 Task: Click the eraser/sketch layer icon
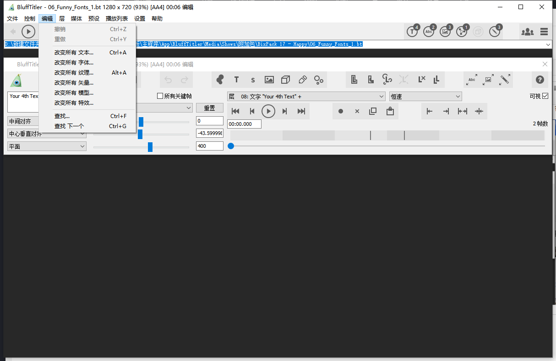click(x=302, y=80)
